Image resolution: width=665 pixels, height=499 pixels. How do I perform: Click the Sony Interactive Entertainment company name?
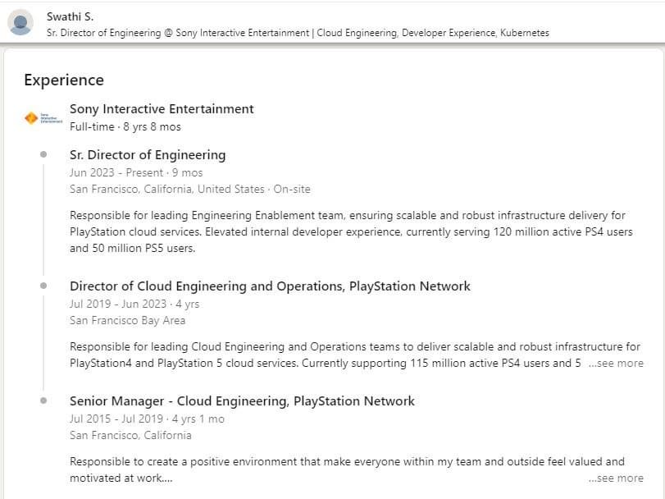[162, 108]
